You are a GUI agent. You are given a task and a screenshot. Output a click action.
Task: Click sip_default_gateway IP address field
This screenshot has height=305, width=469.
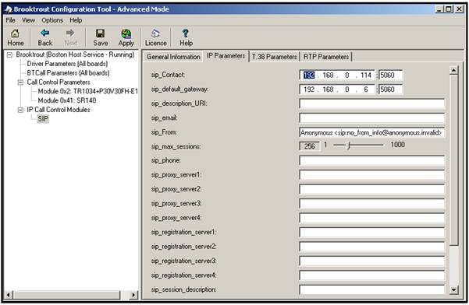(x=337, y=89)
